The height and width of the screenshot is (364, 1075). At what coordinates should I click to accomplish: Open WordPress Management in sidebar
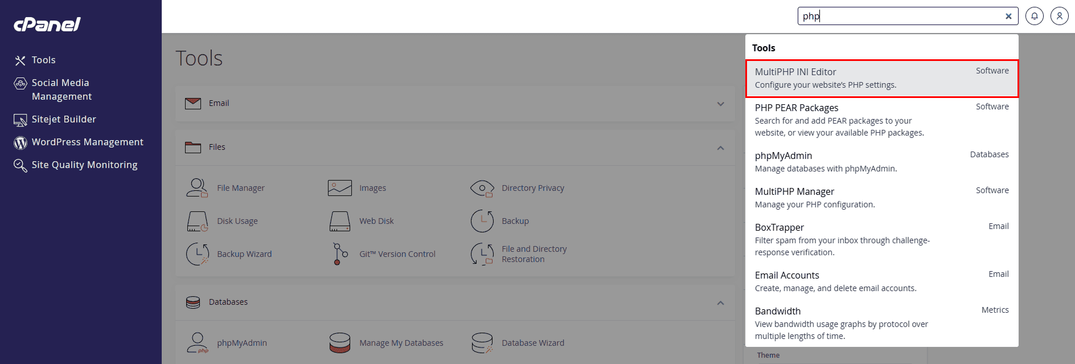tap(87, 142)
